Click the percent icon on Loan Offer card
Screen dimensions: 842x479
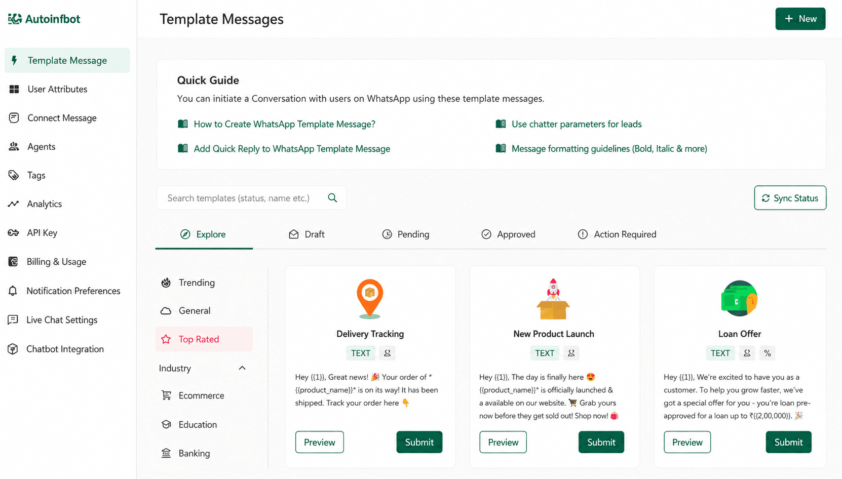[768, 353]
